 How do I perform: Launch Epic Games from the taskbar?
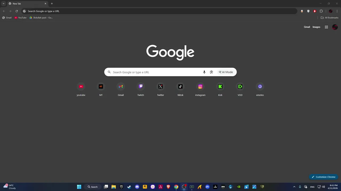(121, 187)
